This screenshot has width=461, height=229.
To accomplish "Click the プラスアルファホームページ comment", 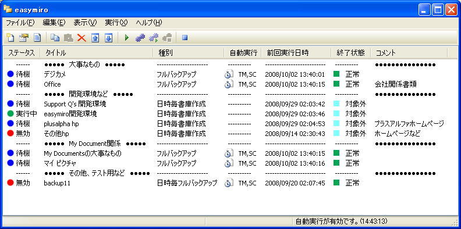I will [409, 124].
